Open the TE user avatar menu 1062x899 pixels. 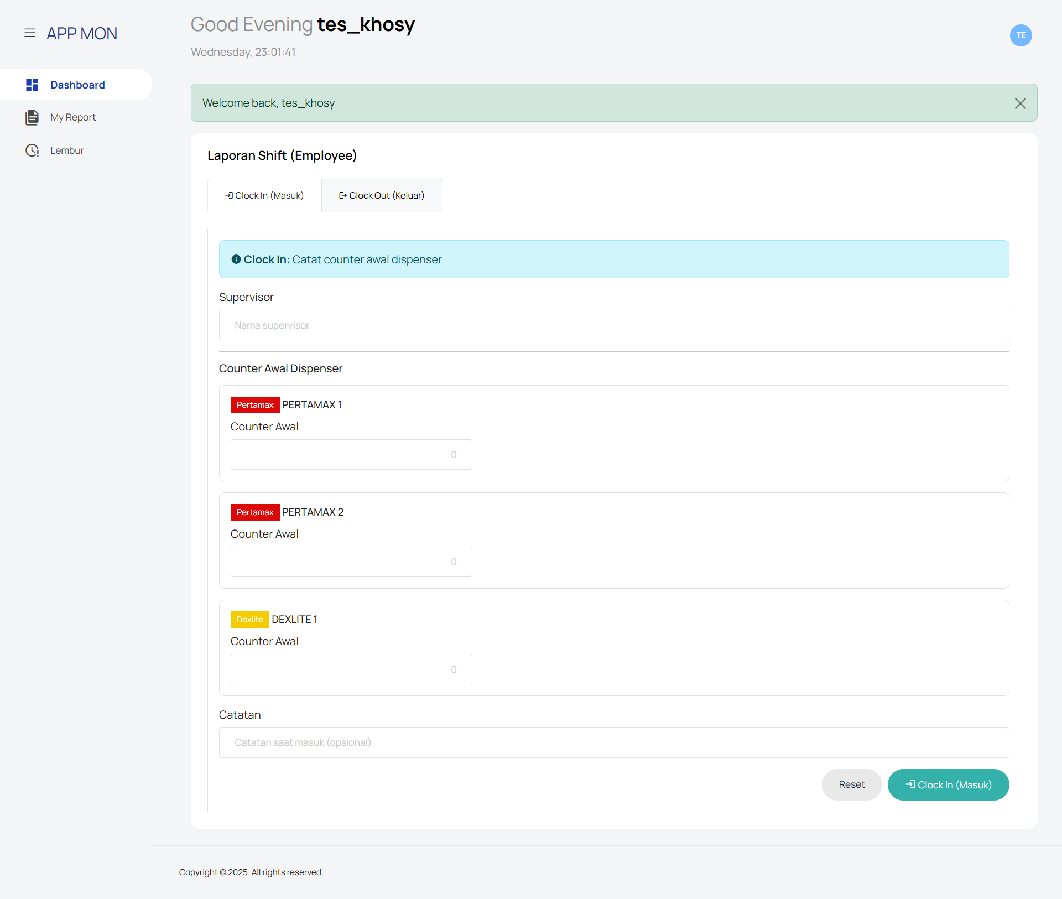pos(1021,35)
